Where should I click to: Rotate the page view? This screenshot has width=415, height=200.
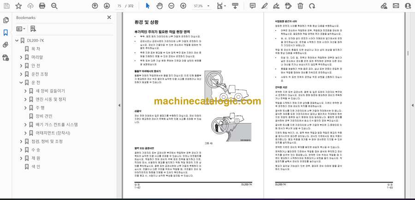pyautogui.click(x=312, y=6)
